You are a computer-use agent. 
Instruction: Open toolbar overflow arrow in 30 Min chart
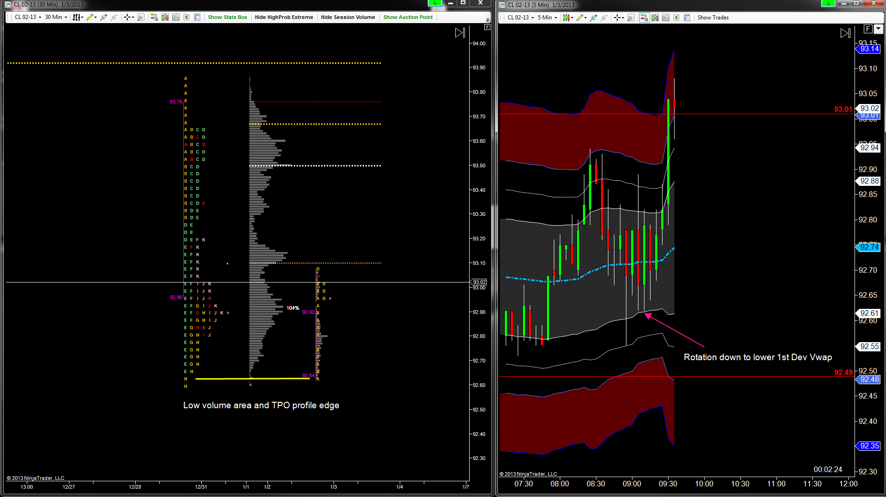[488, 19]
